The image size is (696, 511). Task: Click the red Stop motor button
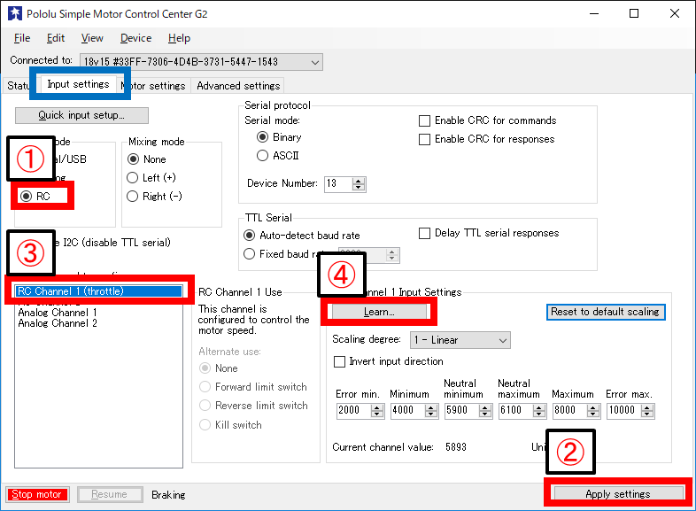tap(37, 494)
